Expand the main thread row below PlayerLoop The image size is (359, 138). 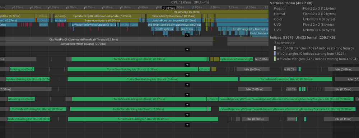[x=187, y=35]
